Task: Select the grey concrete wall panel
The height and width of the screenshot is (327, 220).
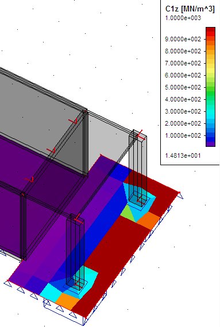Action: [x=42, y=108]
